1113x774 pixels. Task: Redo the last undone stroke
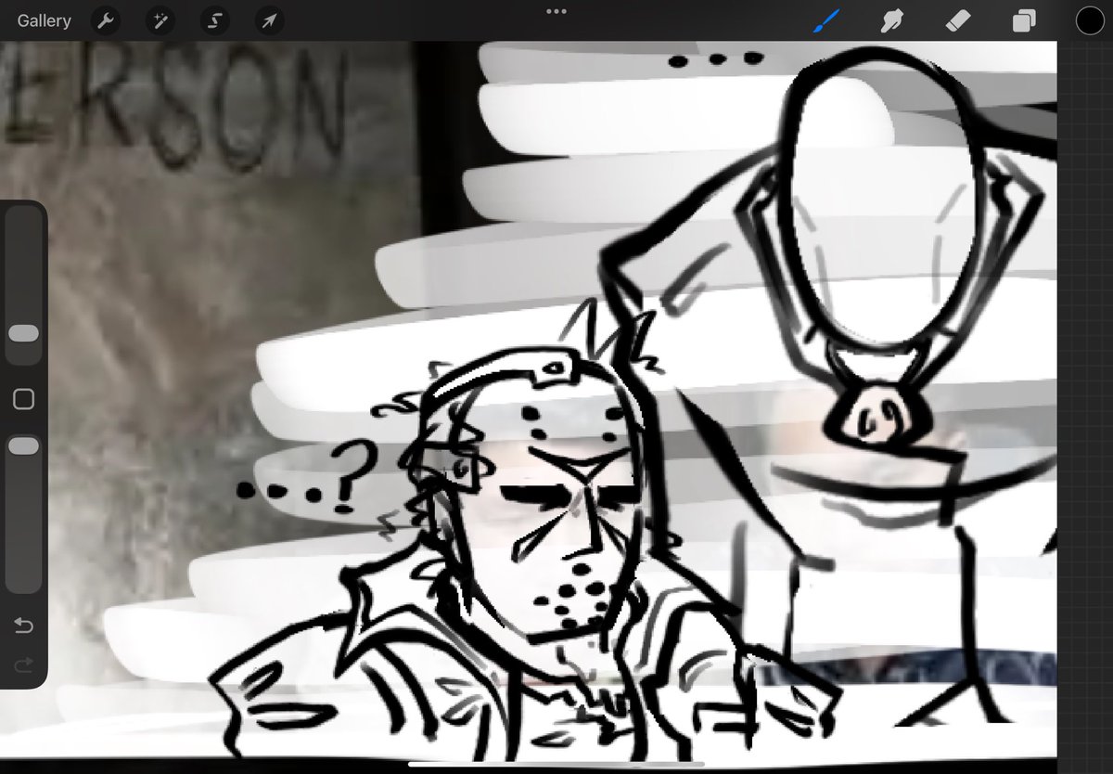[23, 664]
